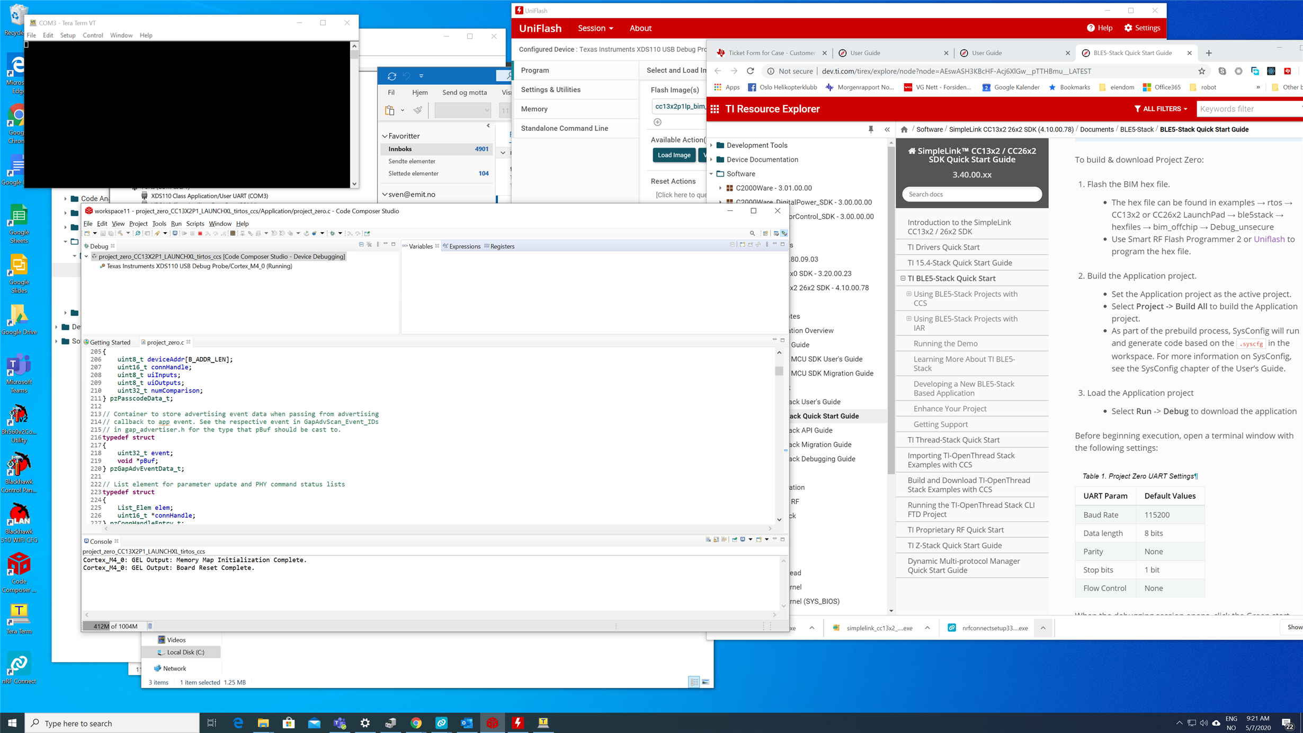This screenshot has width=1303, height=733.
Task: Collapse the Favoritter section in Outlook
Action: 385,136
